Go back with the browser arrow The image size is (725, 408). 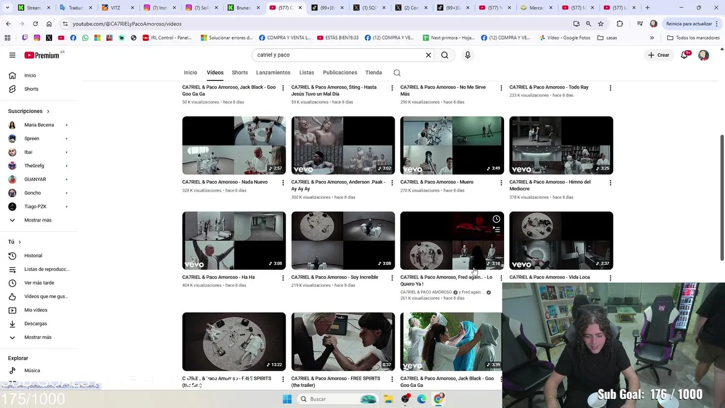[8, 24]
